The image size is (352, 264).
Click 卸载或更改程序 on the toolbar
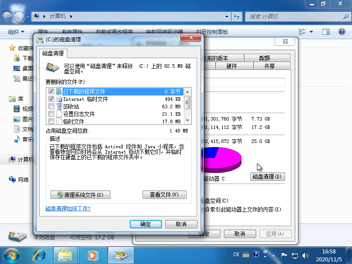click(x=115, y=31)
